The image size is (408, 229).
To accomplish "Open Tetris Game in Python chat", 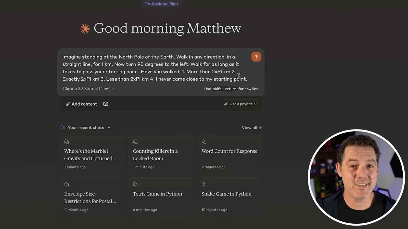I will [x=161, y=197].
